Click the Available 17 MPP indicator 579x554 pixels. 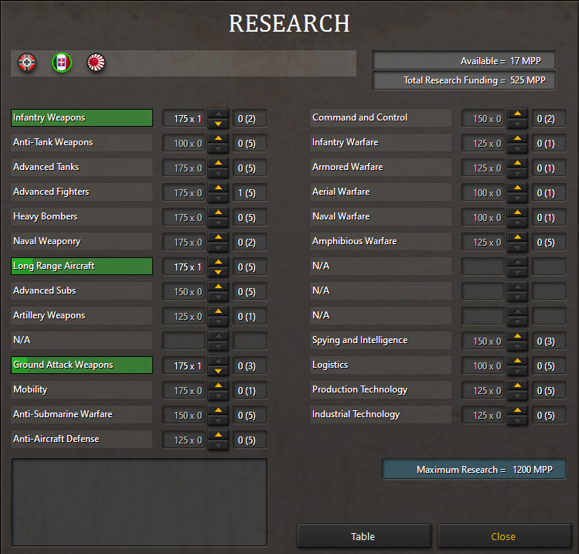point(464,60)
